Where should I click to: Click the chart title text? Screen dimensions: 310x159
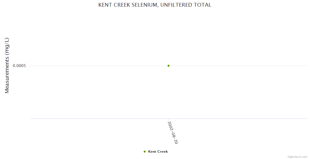155,5
